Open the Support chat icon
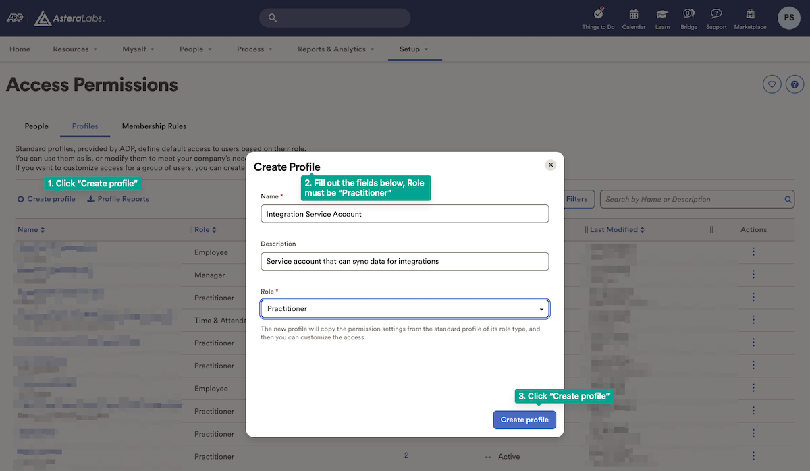Image resolution: width=810 pixels, height=471 pixels. tap(716, 15)
